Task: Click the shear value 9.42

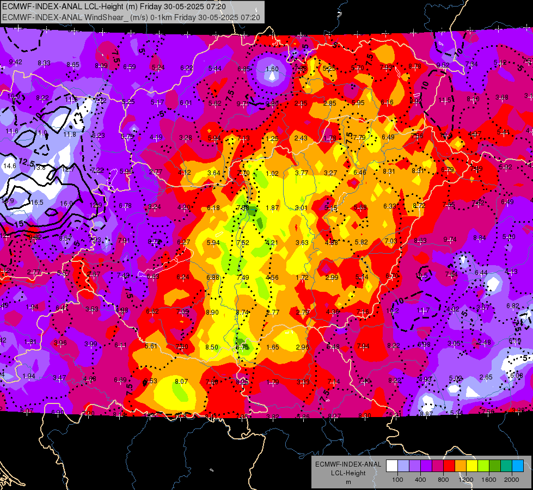Action: [x=16, y=62]
